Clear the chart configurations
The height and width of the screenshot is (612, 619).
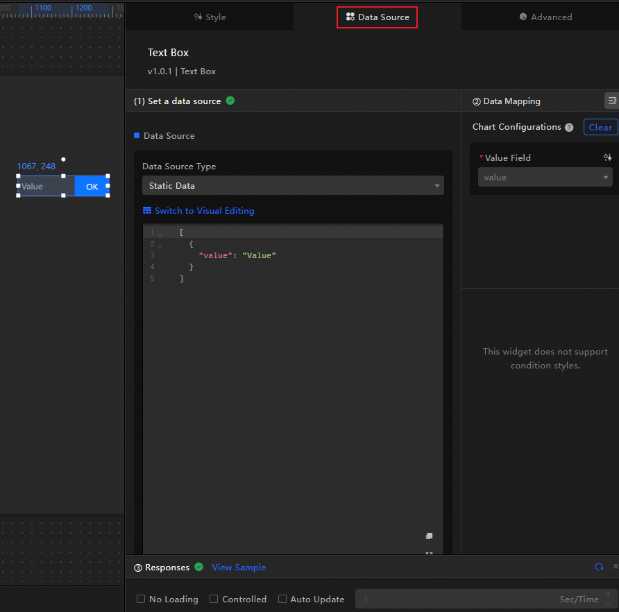(x=600, y=127)
